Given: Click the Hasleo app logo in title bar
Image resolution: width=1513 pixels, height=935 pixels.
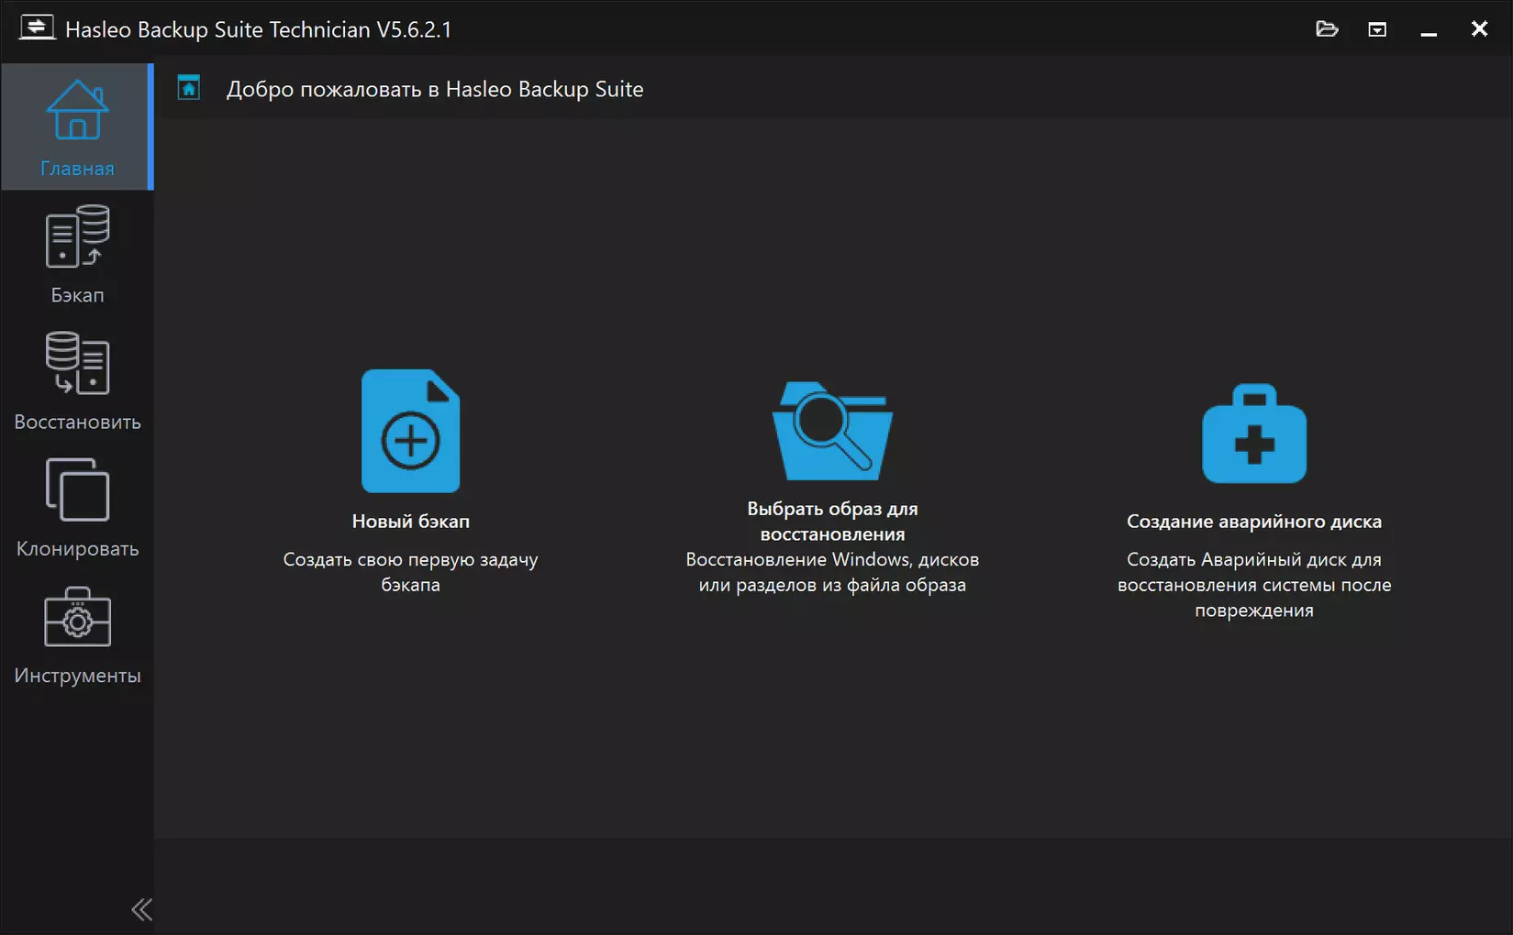Looking at the screenshot, I should [x=37, y=27].
